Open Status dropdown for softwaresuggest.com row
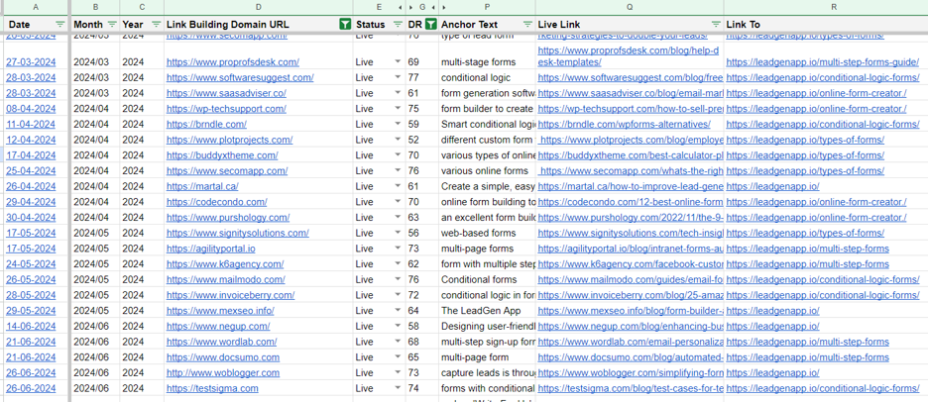 pos(398,77)
